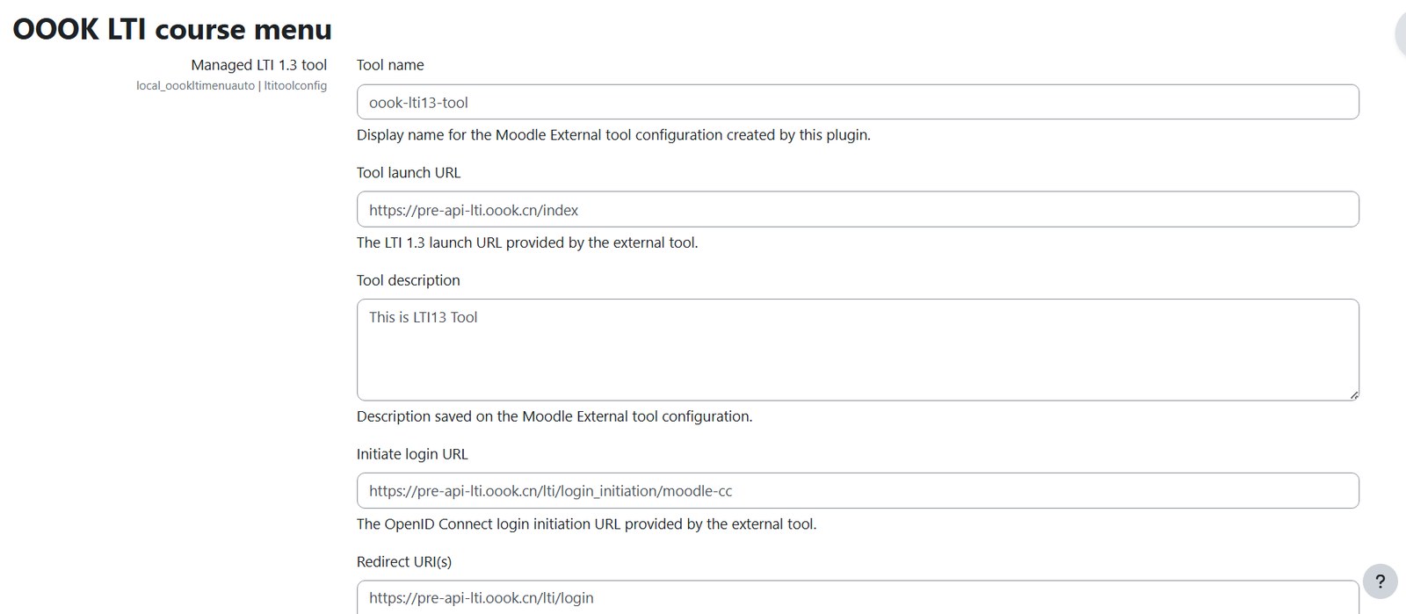Viewport: 1406px width, 614px height.
Task: Click the LTI 1.3 launch URL description text
Action: [527, 242]
